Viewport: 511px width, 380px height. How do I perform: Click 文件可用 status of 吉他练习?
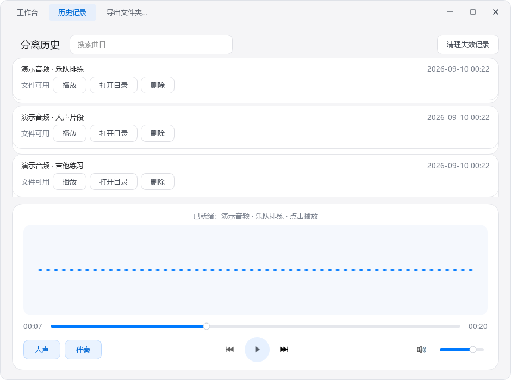click(x=35, y=182)
